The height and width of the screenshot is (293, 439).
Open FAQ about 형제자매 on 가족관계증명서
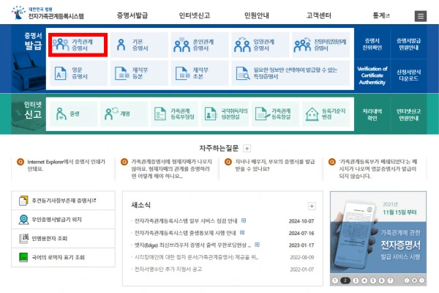pos(171,168)
